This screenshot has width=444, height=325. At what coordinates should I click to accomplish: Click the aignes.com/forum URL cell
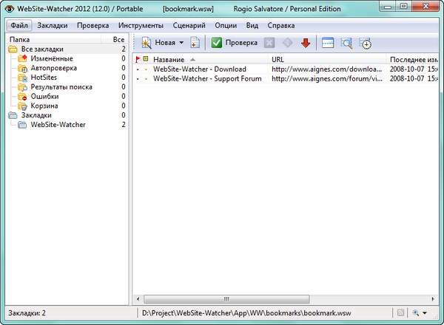[327, 78]
